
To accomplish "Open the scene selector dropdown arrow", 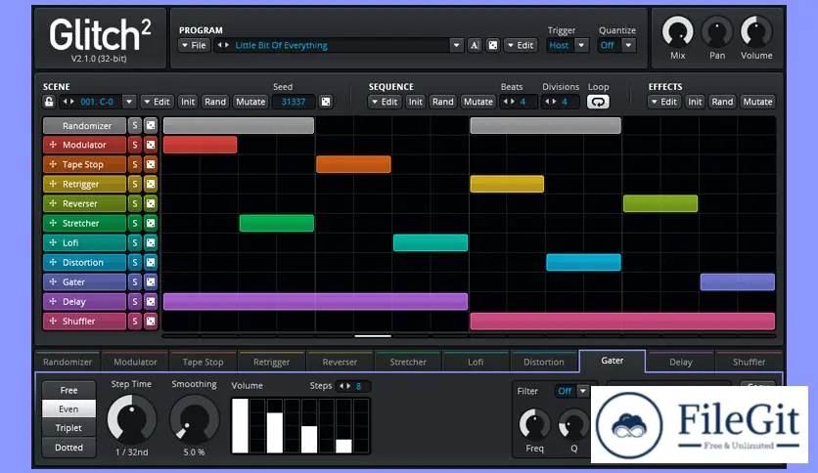I will (x=129, y=102).
